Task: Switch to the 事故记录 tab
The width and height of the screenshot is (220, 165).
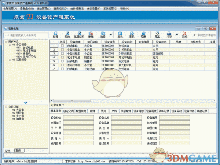Action: point(202,111)
